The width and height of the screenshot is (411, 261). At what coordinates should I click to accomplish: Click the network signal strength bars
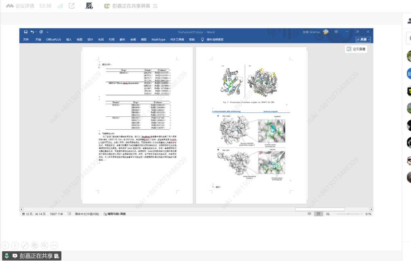(60, 6)
